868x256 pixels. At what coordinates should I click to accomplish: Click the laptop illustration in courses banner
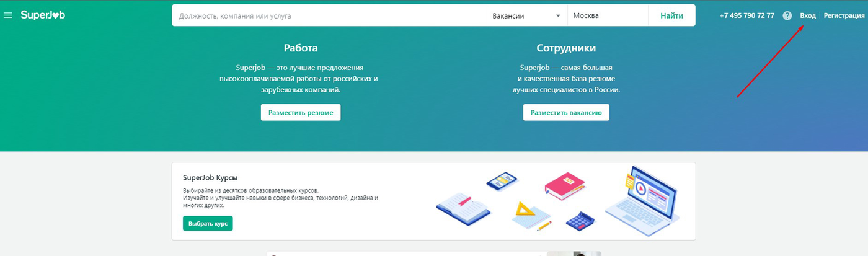click(x=645, y=198)
